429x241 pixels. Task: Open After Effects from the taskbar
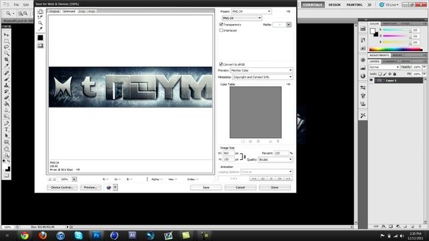tap(132, 235)
